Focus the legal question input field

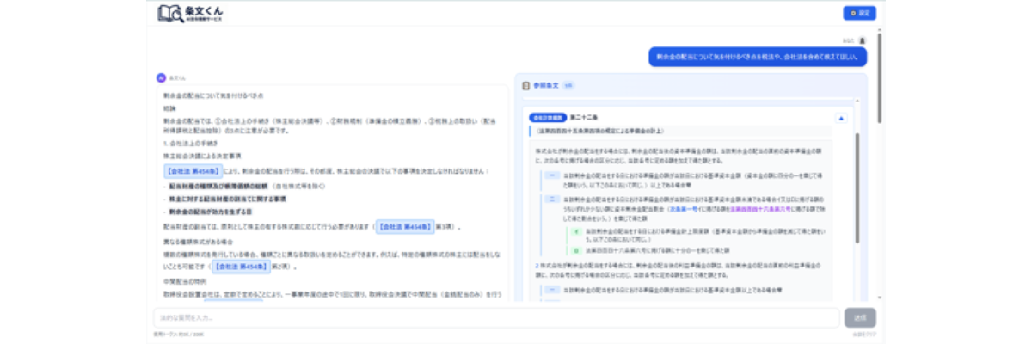pyautogui.click(x=496, y=317)
